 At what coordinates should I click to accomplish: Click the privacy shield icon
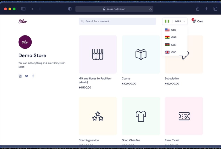click(70, 9)
